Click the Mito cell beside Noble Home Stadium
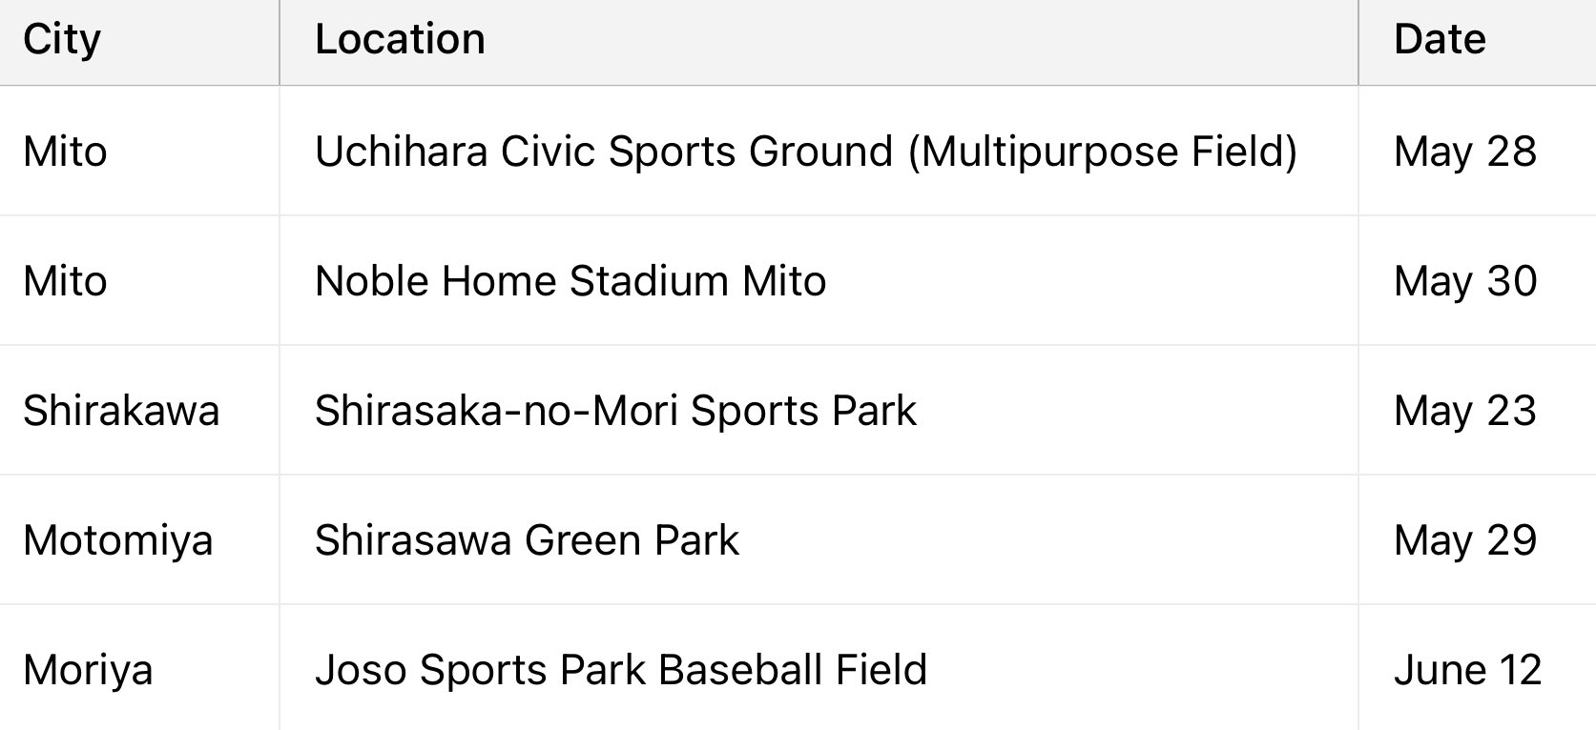This screenshot has height=730, width=1596. [x=65, y=281]
